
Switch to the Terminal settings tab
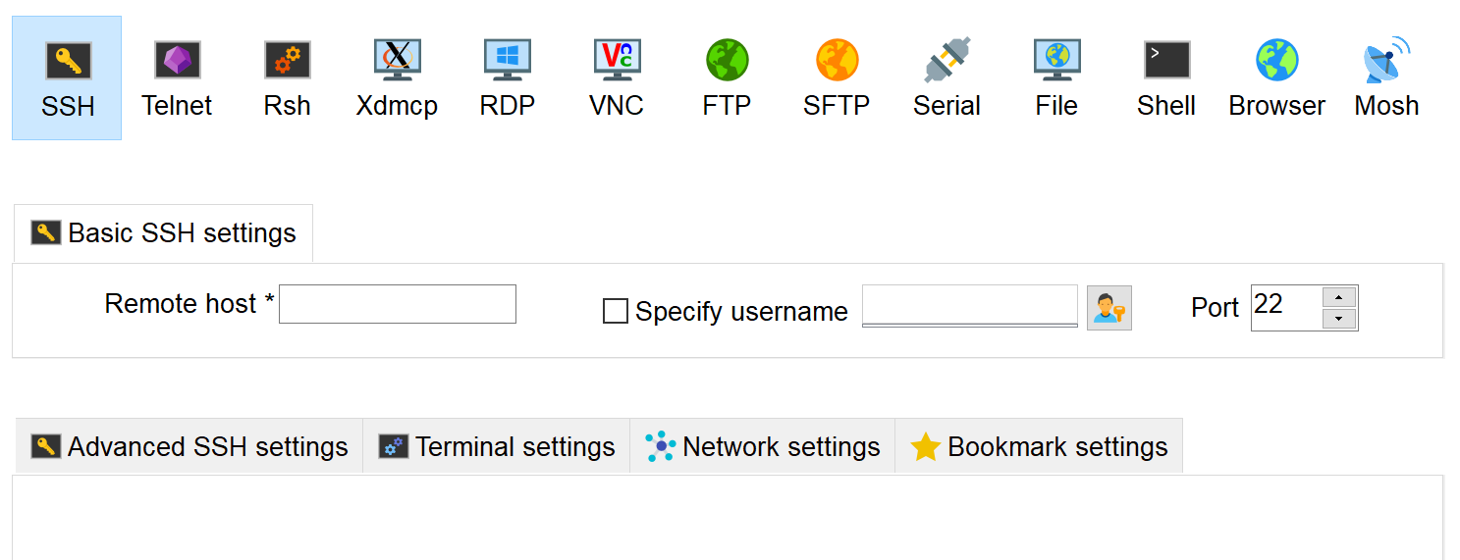click(x=497, y=447)
